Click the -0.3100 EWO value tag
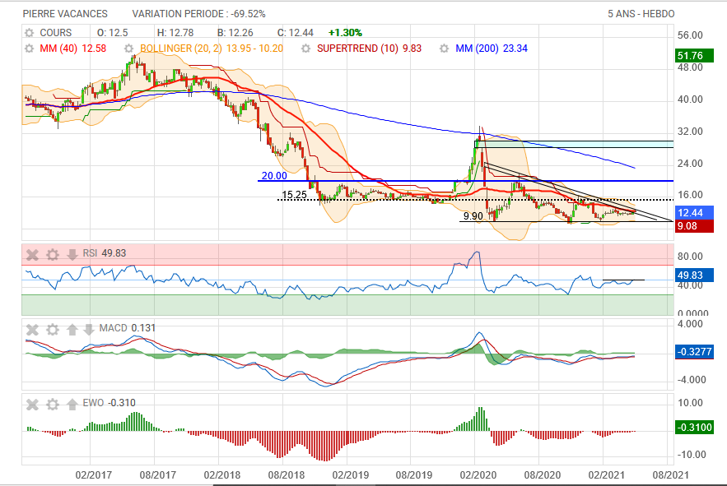The height and width of the screenshot is (486, 727). click(x=694, y=427)
